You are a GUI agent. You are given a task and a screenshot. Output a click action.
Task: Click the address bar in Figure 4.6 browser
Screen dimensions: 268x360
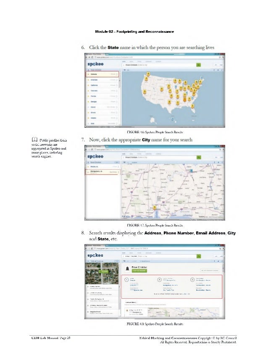click(156, 57)
